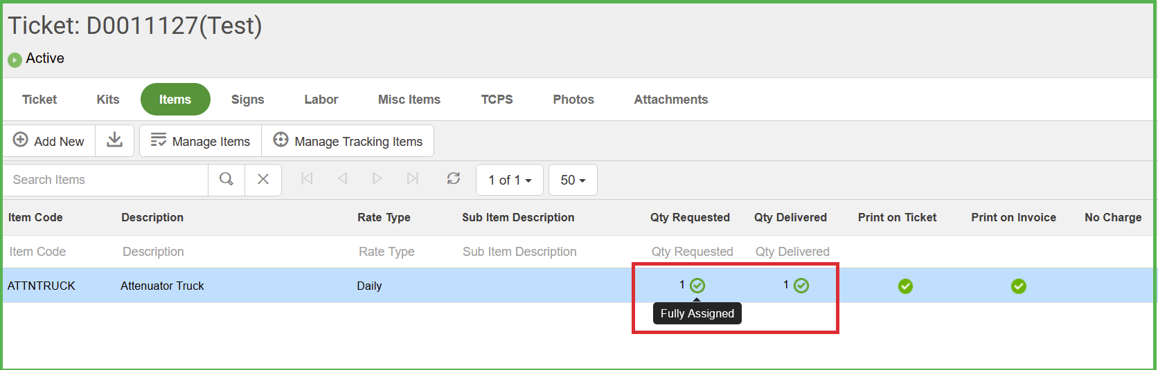
Task: Click the Manage Items button
Action: [201, 141]
